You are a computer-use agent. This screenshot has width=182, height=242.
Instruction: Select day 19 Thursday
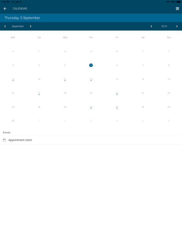pyautogui.click(x=91, y=93)
